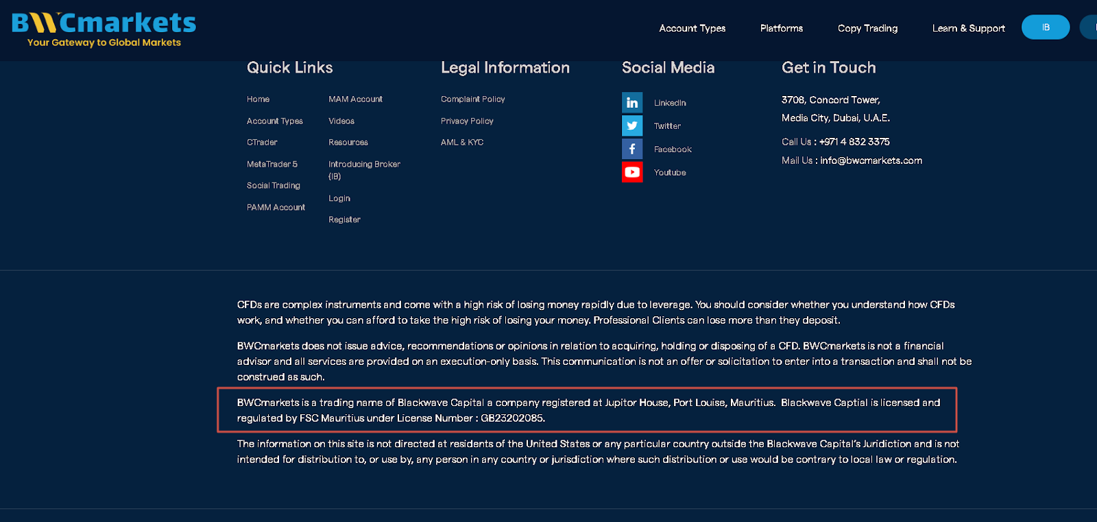Click the Facebook text link
The width and height of the screenshot is (1097, 522).
click(673, 150)
